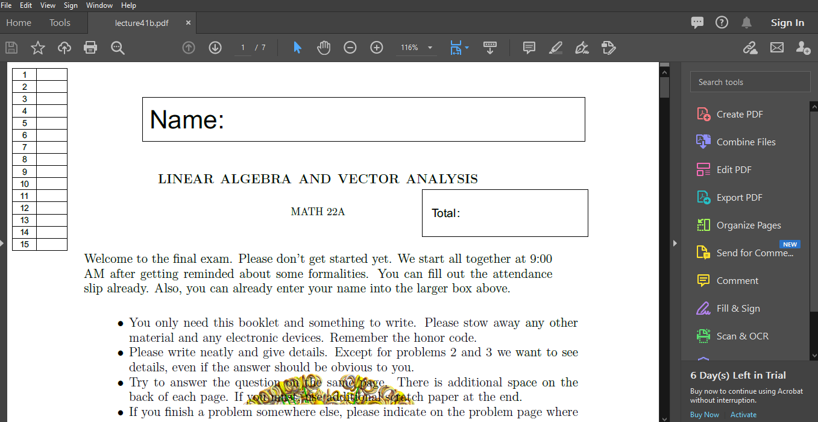
Task: Activate the hand pan tool
Action: pyautogui.click(x=324, y=48)
